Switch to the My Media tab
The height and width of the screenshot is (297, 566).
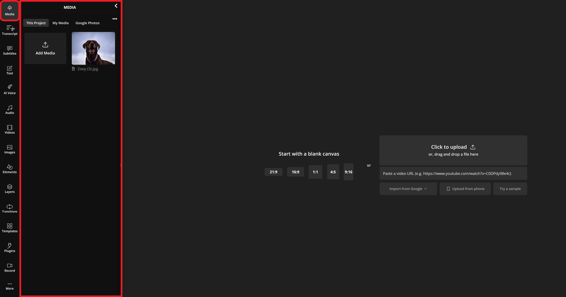(60, 23)
